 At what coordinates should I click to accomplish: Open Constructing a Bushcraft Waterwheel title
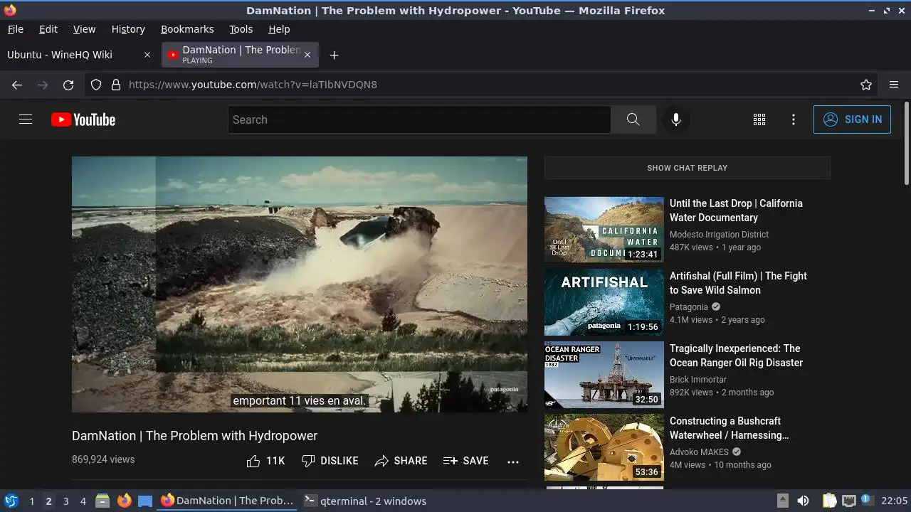[730, 428]
